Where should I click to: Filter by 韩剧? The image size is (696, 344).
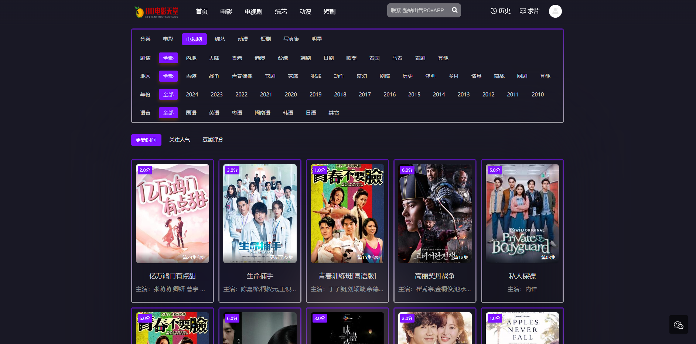(306, 58)
